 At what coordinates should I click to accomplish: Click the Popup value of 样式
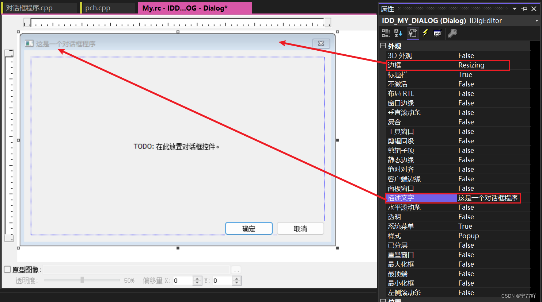point(469,236)
